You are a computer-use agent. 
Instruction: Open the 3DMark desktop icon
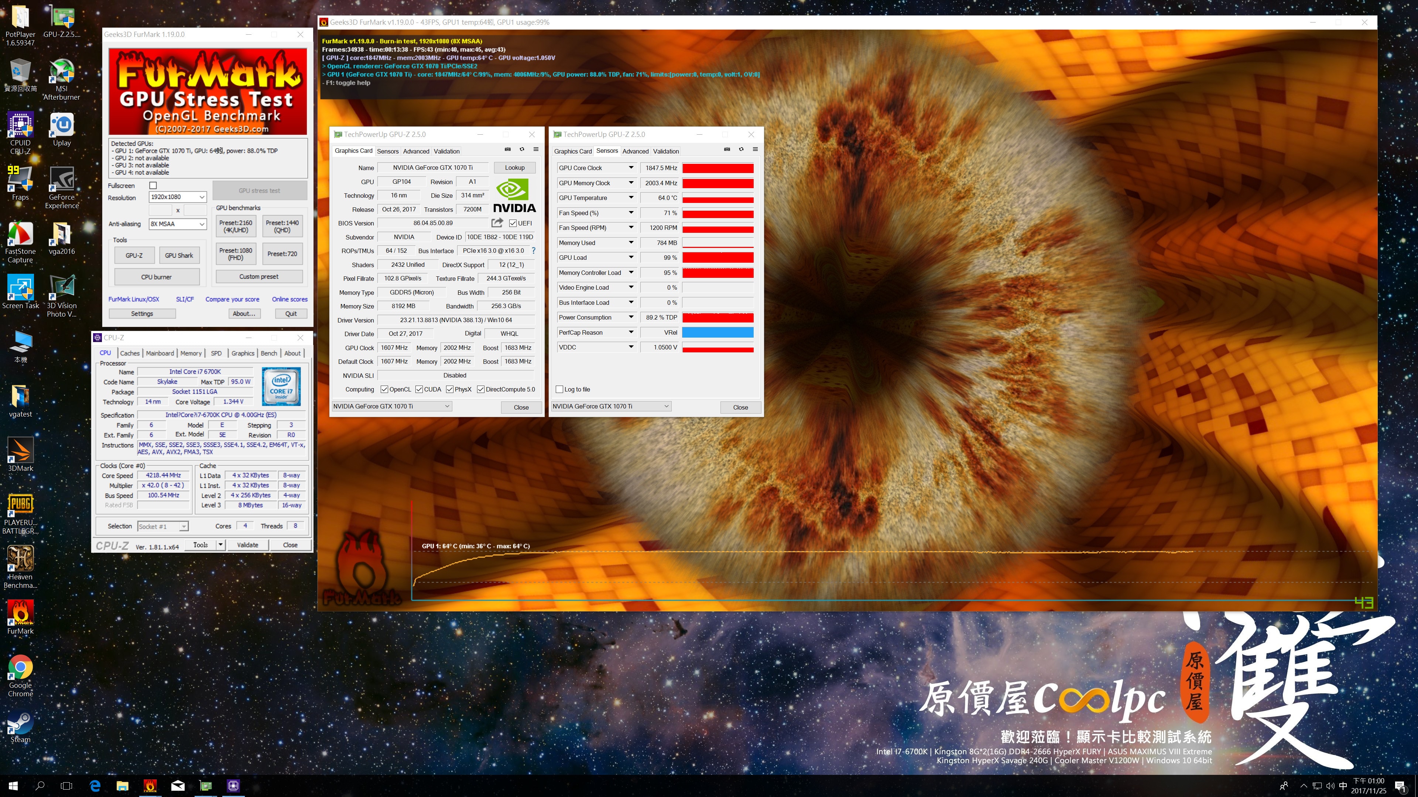(x=20, y=455)
